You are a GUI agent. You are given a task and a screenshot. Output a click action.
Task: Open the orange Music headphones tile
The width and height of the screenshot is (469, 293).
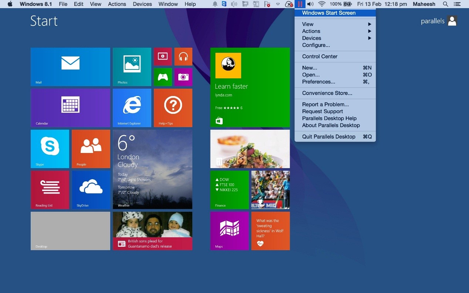point(183,57)
